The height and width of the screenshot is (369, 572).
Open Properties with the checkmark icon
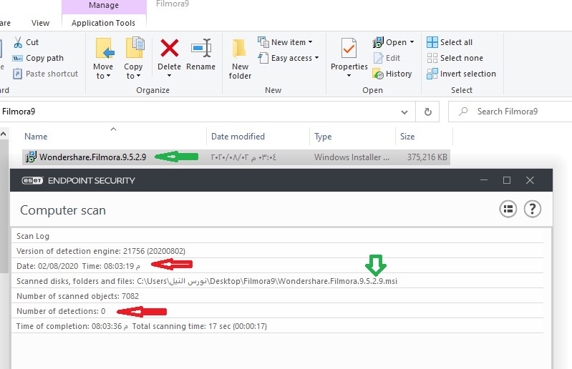[349, 49]
